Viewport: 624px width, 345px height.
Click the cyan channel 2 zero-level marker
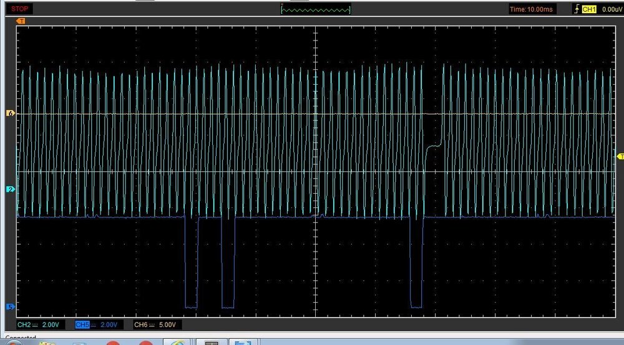point(9,189)
